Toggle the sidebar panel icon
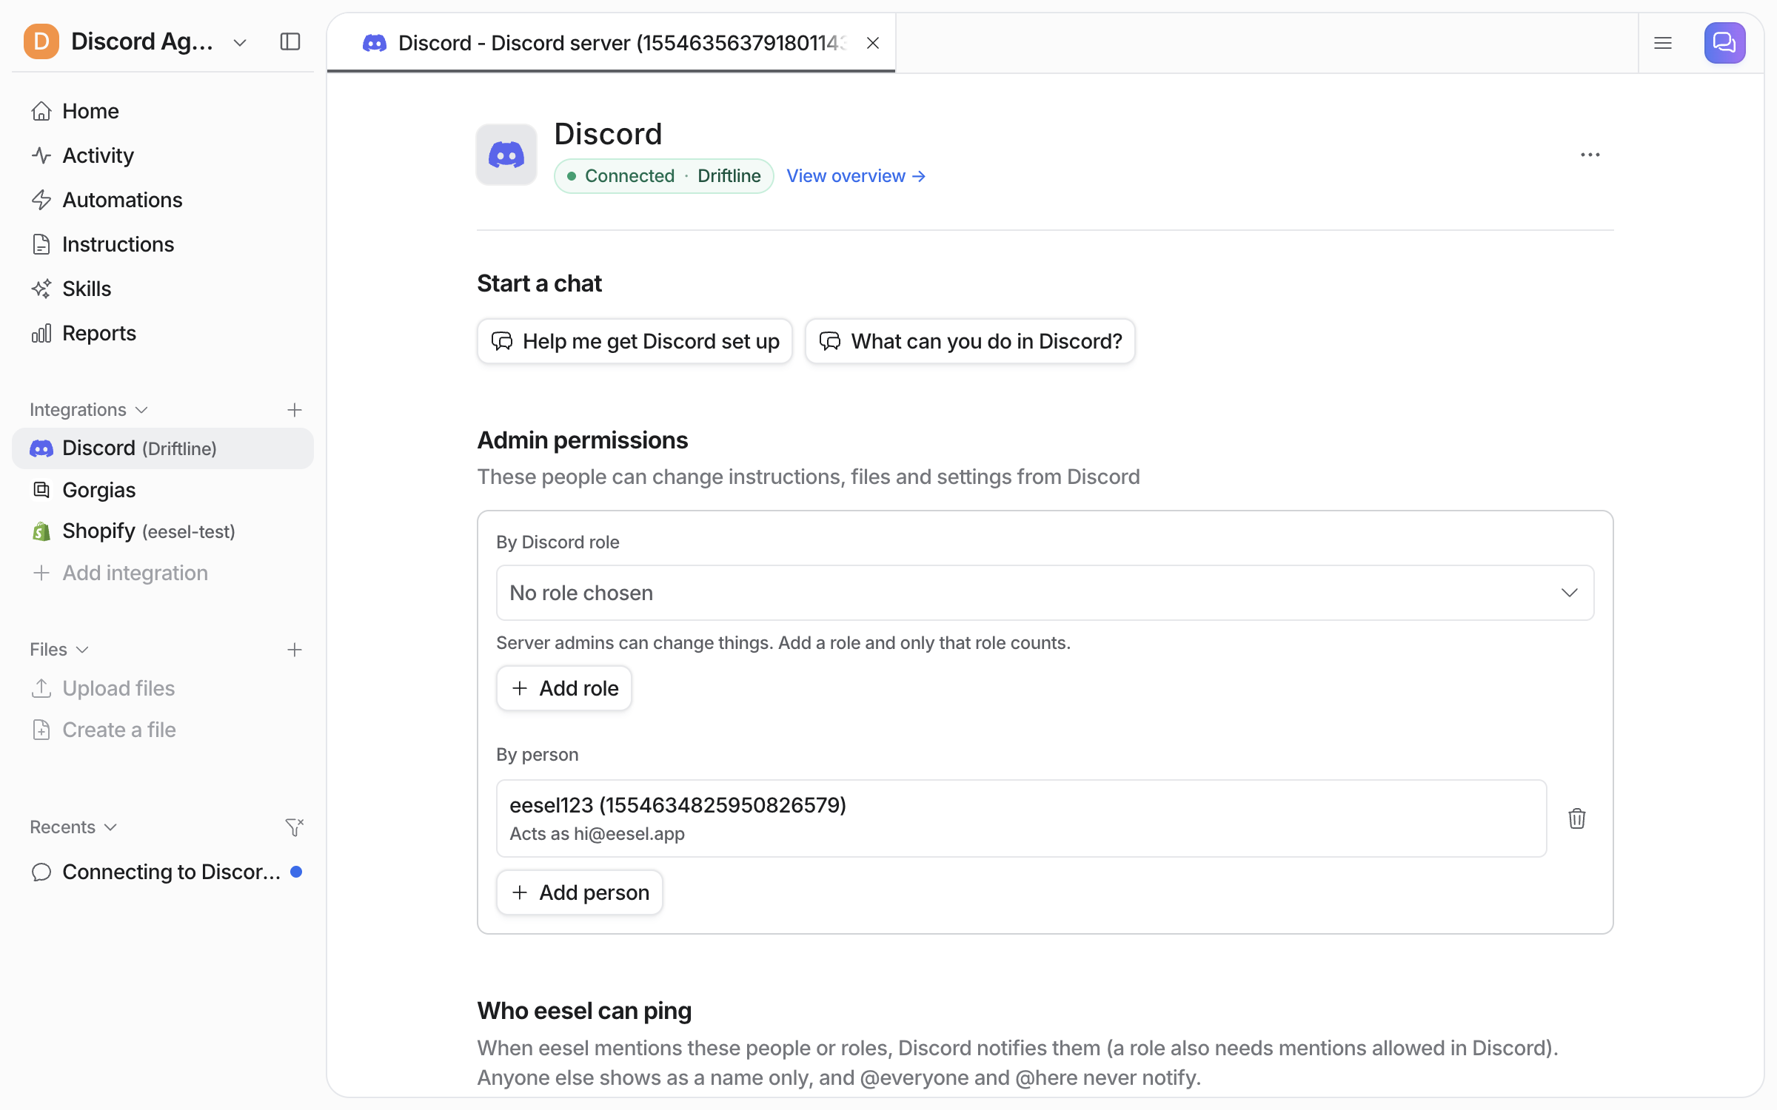1777x1110 pixels. pos(290,42)
